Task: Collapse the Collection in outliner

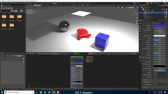Action: click(x=142, y=9)
